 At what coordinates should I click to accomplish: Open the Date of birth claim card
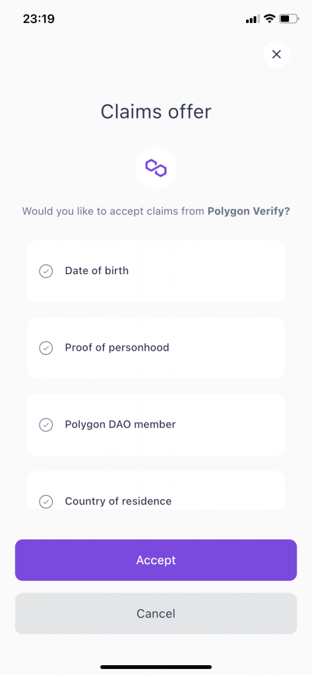(x=156, y=271)
